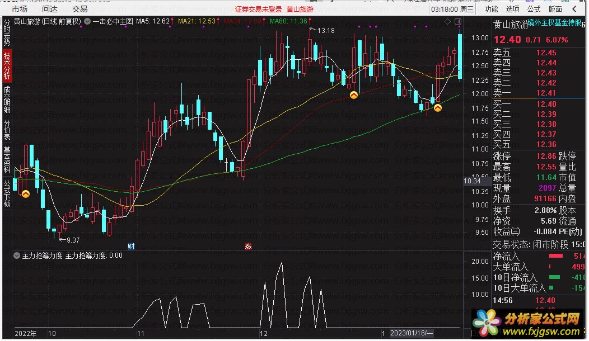
Task: Click the 买五 12.36 order row
Action: [525, 145]
